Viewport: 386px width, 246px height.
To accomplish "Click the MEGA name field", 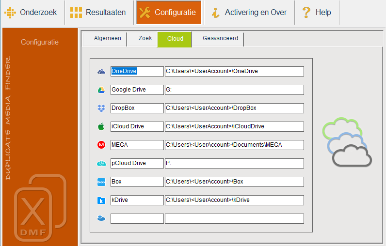I will click(x=137, y=145).
